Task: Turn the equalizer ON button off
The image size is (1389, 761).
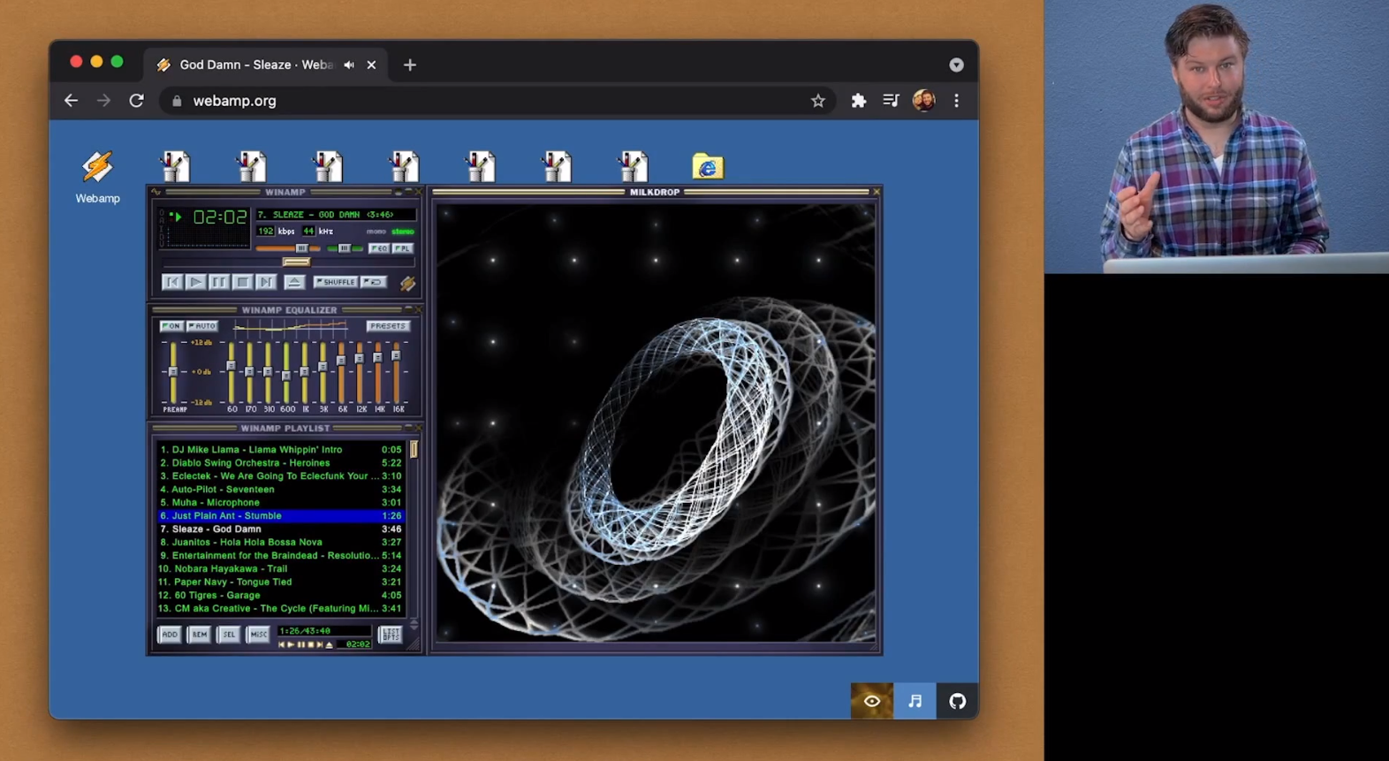Action: (171, 326)
